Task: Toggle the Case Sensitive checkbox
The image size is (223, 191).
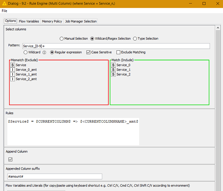Action: click(88, 52)
